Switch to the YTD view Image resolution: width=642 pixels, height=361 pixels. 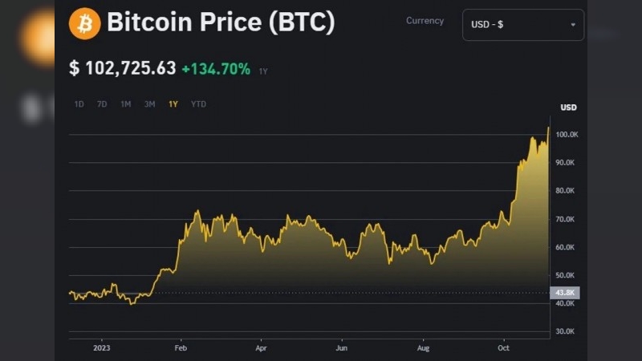coord(198,104)
